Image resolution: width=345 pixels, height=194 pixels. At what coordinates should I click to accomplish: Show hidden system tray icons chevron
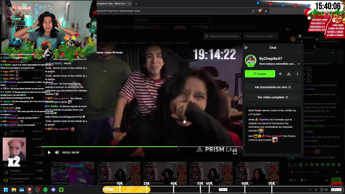[310, 190]
